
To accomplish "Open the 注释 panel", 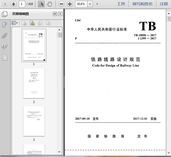I will click(164, 4).
